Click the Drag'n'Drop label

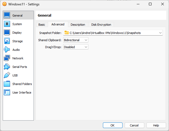pos(53,47)
